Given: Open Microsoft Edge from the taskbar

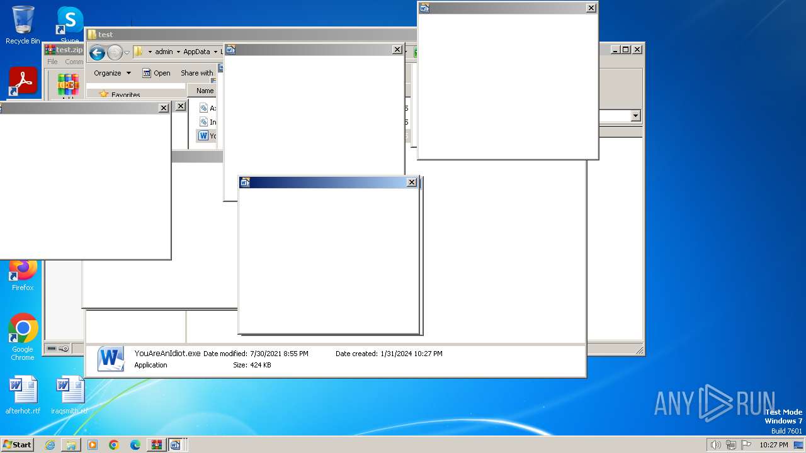Looking at the screenshot, I should tap(135, 445).
